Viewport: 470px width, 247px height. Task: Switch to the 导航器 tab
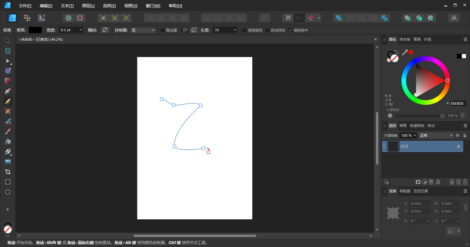tap(405, 191)
